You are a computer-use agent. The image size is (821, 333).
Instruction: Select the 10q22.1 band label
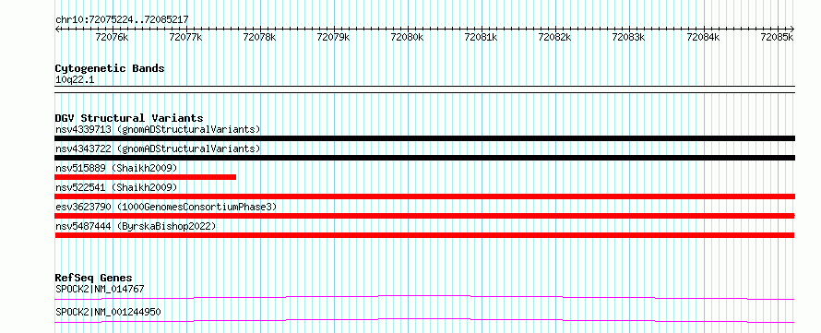pos(75,80)
